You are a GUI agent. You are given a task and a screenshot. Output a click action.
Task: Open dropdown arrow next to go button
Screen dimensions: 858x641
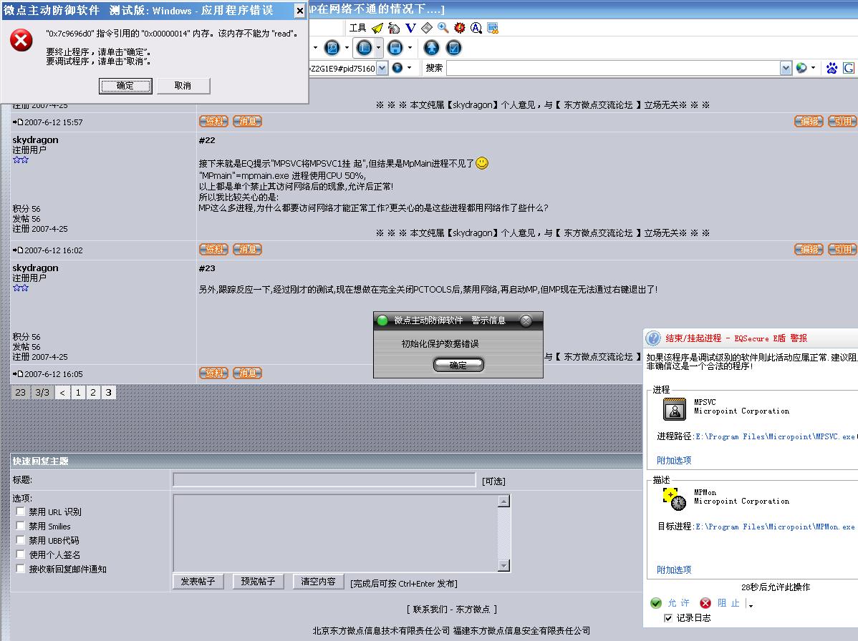click(409, 68)
